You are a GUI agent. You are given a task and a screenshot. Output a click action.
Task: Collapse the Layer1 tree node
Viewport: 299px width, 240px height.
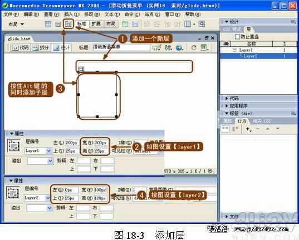coord(234,50)
